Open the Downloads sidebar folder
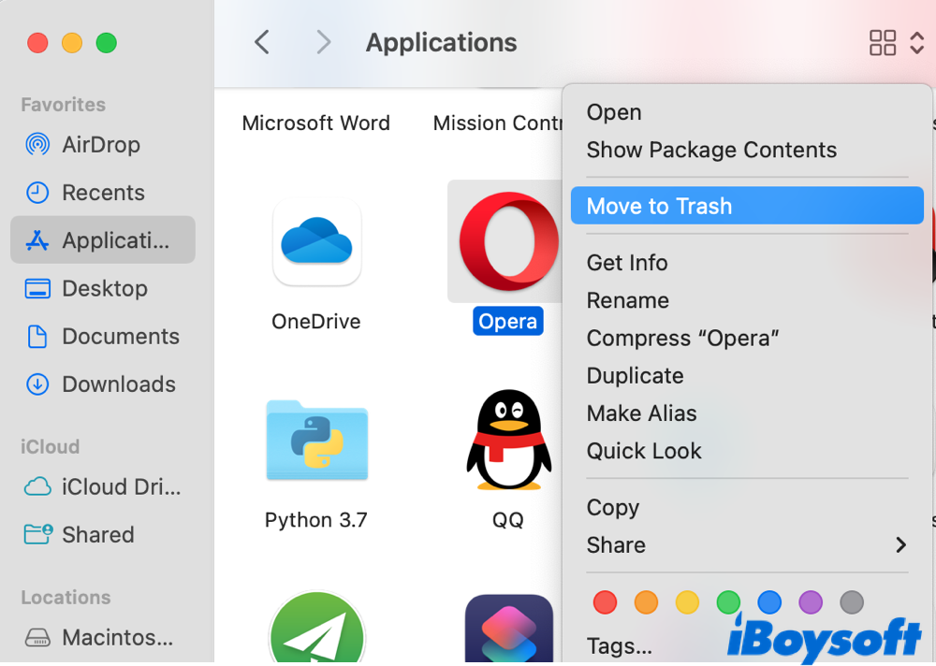The height and width of the screenshot is (666, 936). [118, 384]
